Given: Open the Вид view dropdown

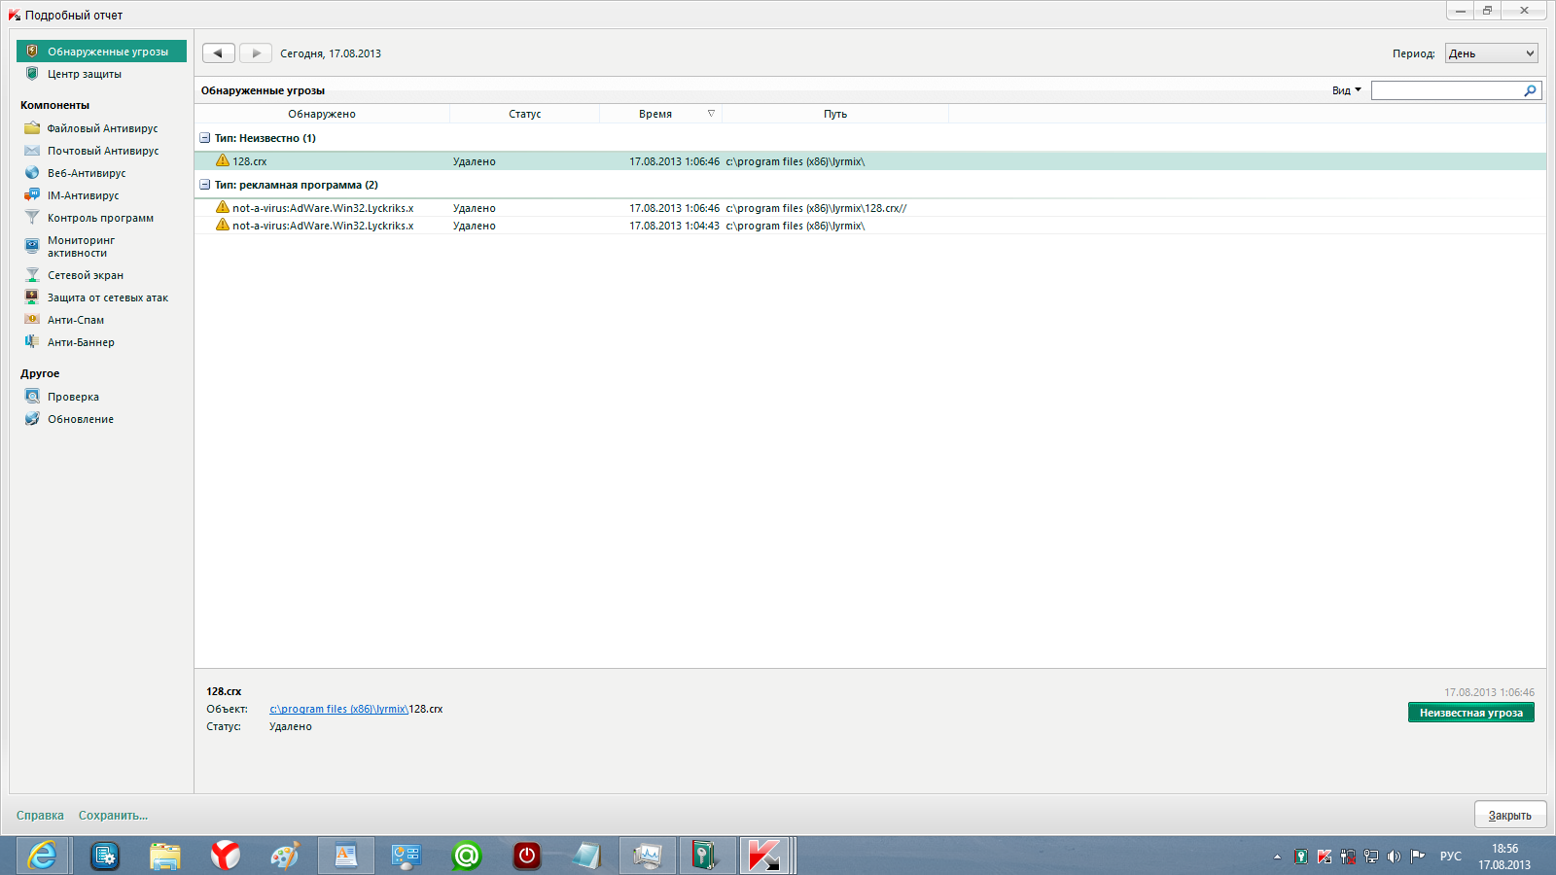Looking at the screenshot, I should [x=1347, y=90].
